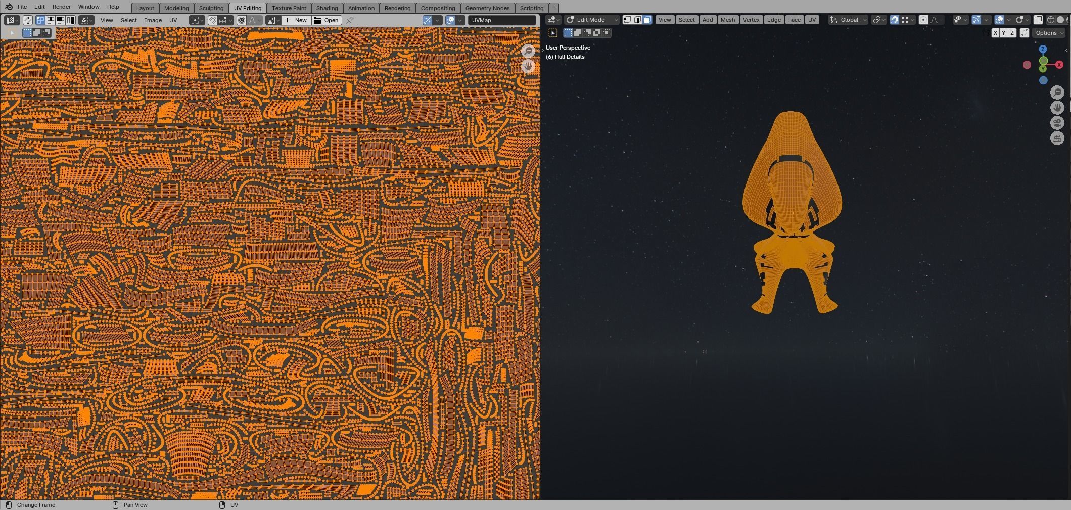Select mesh face select mode
Screen dimensions: 1071x510
pyautogui.click(x=647, y=20)
